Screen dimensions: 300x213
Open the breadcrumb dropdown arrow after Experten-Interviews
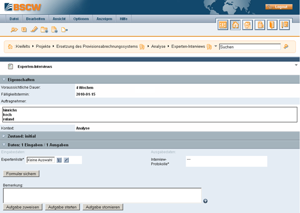[216, 46]
